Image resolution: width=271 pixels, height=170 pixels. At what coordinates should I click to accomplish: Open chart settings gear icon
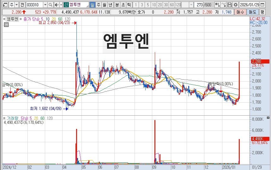tap(236, 5)
